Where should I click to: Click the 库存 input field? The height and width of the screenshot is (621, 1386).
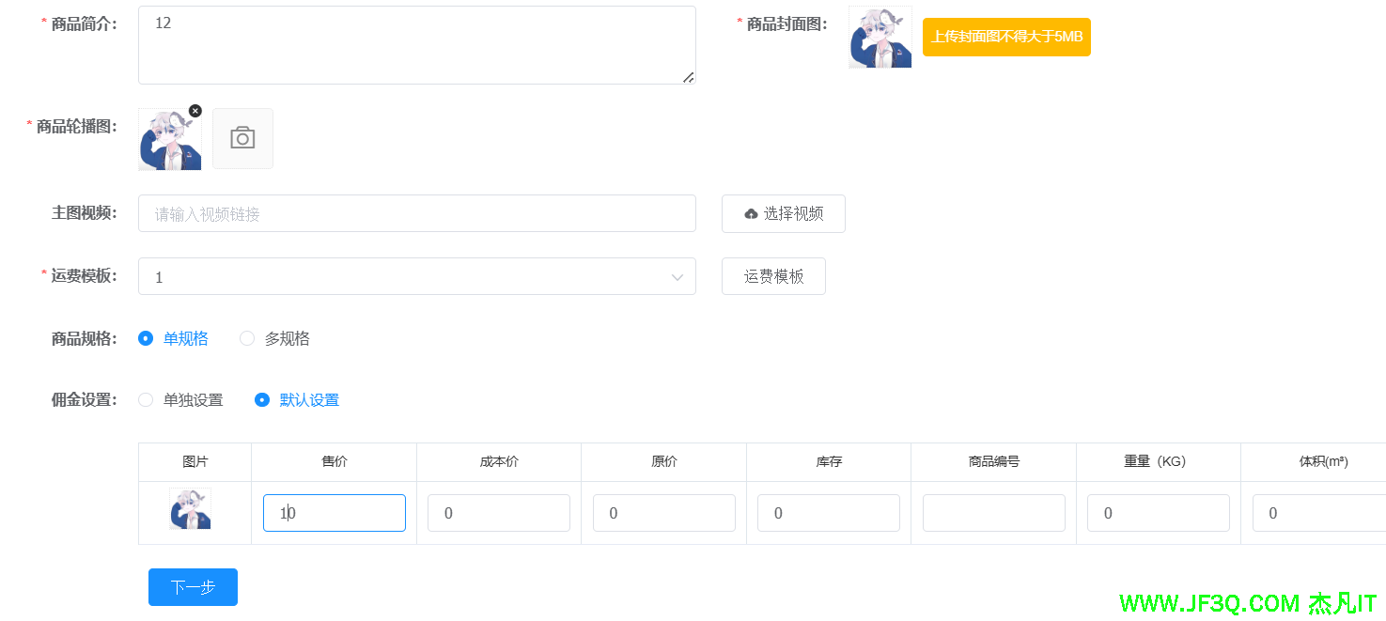coord(828,513)
